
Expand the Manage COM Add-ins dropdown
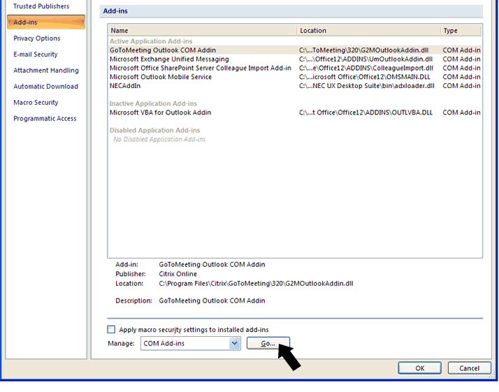[x=235, y=343]
